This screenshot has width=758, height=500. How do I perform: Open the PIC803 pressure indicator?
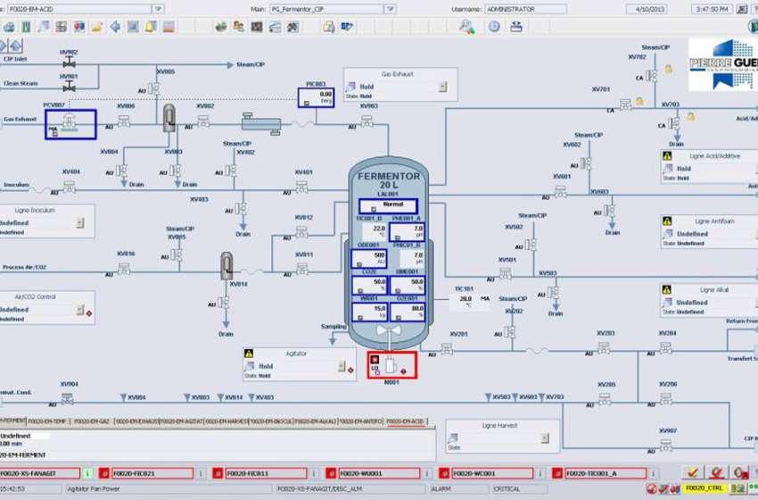point(318,97)
